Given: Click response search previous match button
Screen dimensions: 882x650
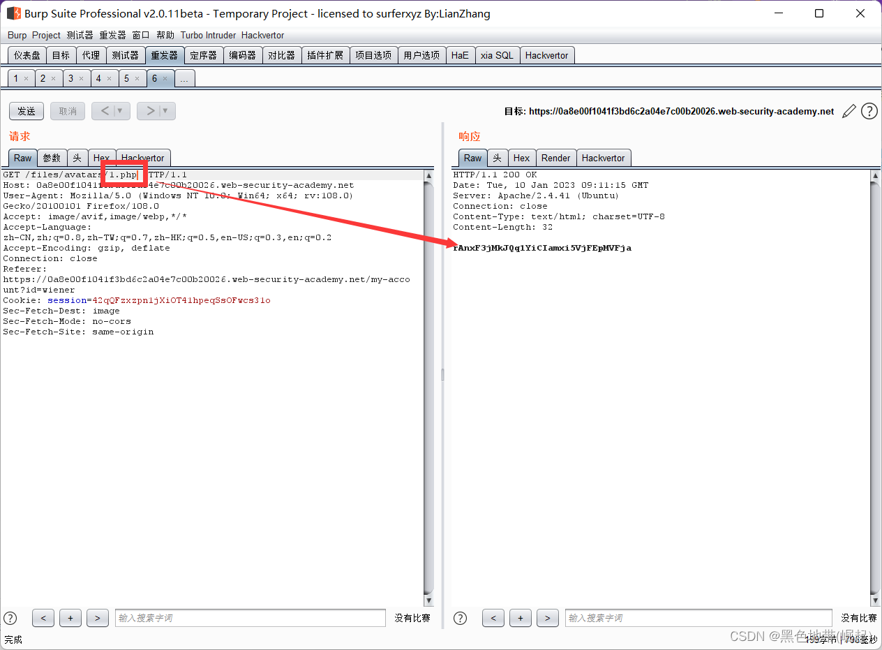Looking at the screenshot, I should 493,618.
